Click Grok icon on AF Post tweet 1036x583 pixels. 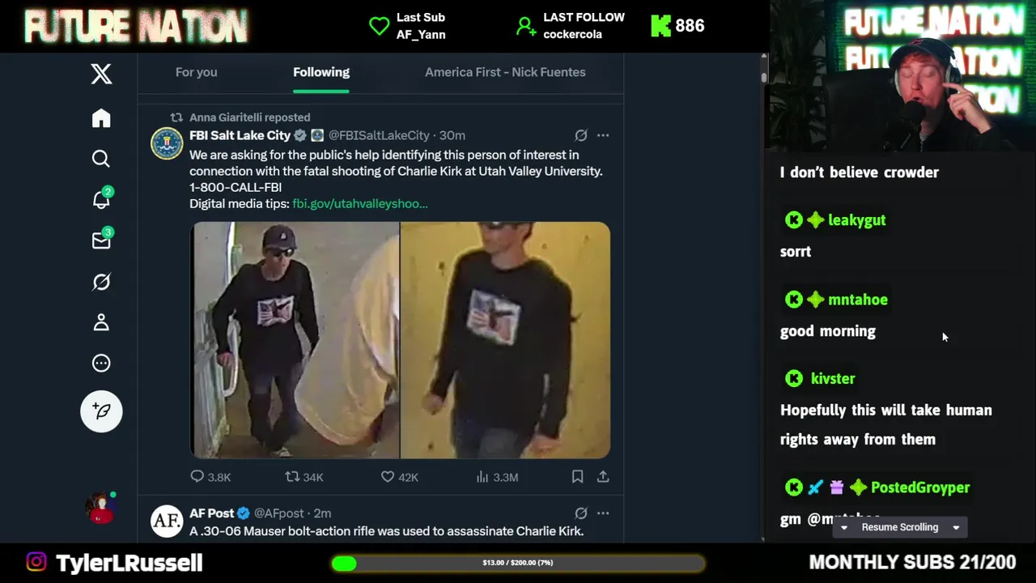(581, 513)
